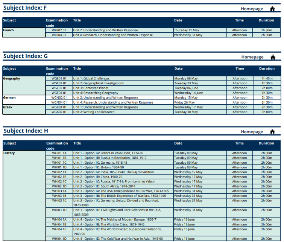Screen dimensions: 284x242
Task: Select examination code WHI03 1B
Action: 59,196
